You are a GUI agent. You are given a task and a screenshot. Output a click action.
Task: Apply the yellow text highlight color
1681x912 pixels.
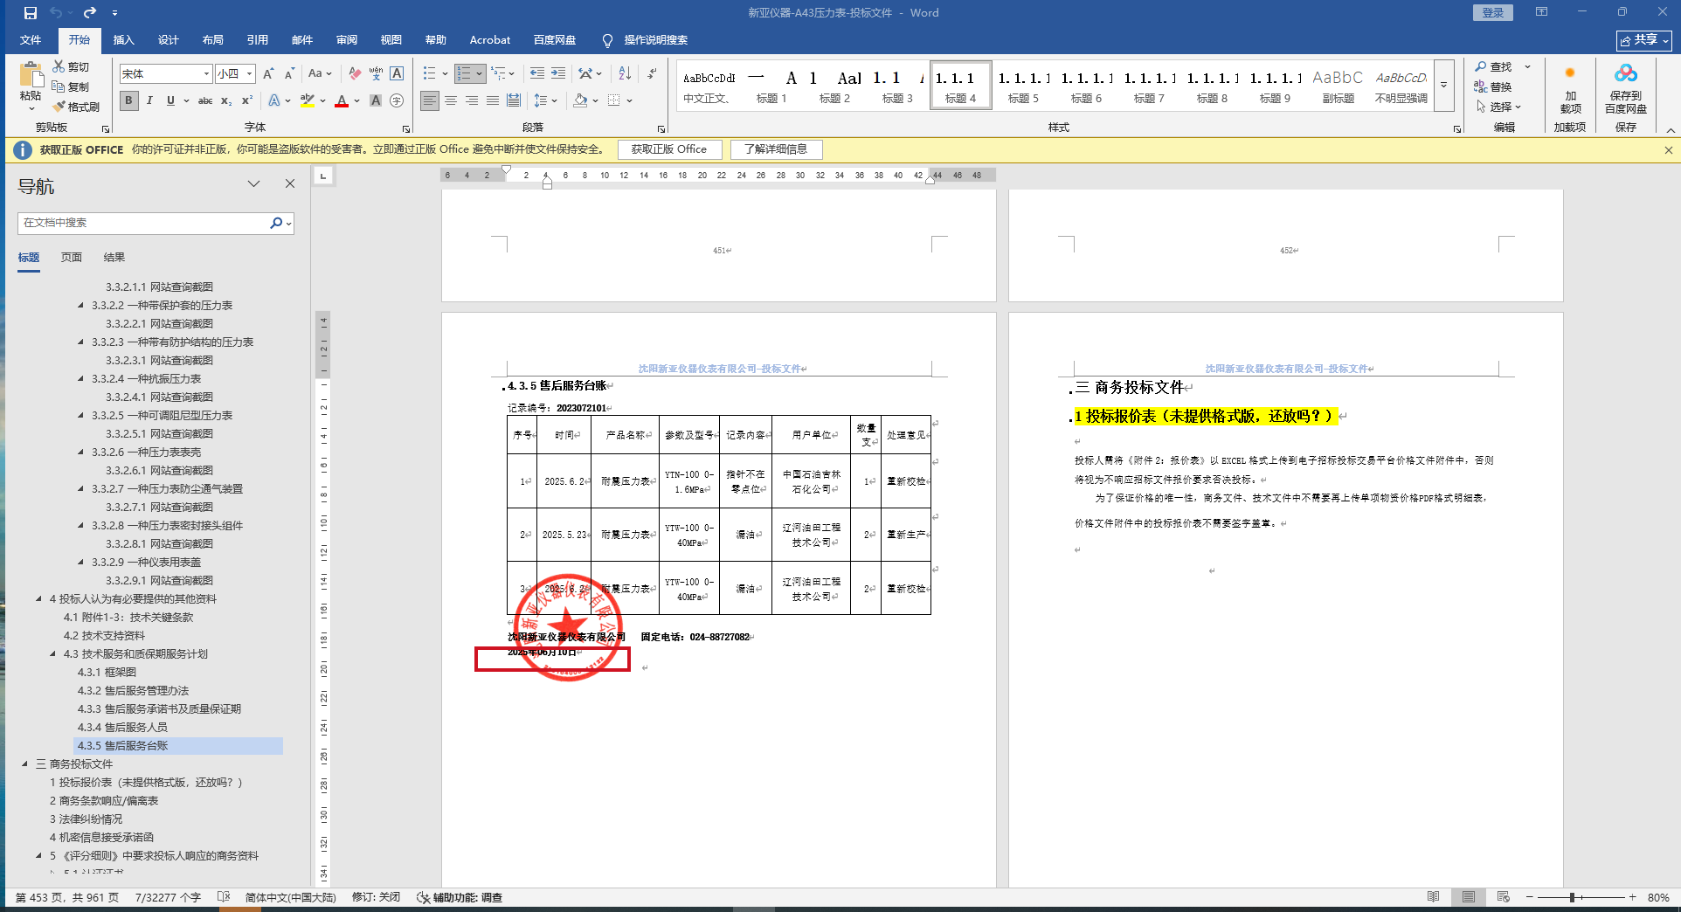pos(307,100)
